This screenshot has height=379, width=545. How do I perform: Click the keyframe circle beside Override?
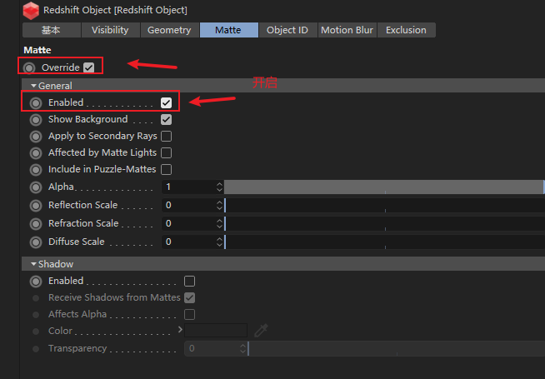(29, 67)
